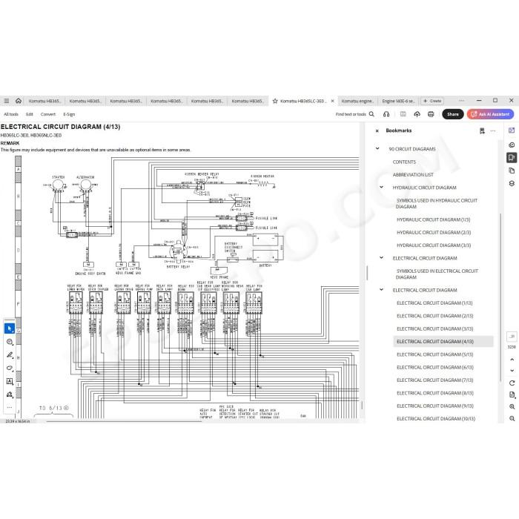Toggle the Bookmarks panel icon in right rail
The width and height of the screenshot is (519, 519).
512,157
